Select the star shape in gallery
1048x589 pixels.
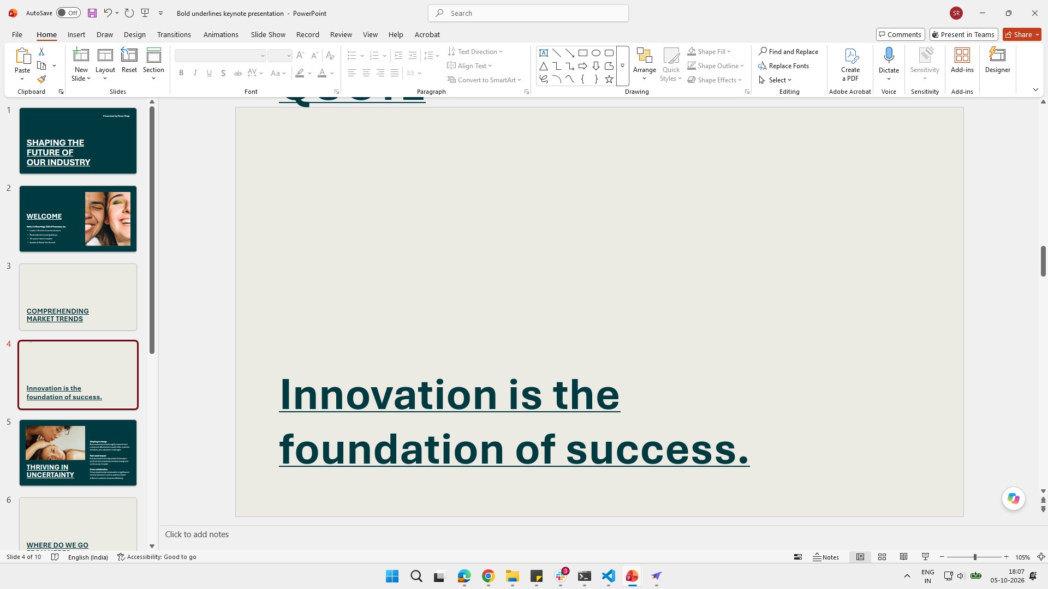[x=609, y=79]
